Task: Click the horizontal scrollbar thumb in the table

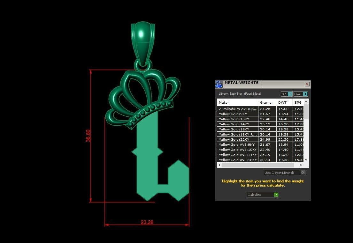Action: (x=258, y=165)
